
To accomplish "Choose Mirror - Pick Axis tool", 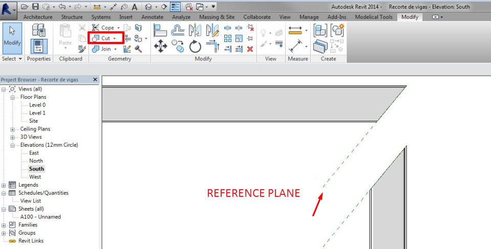I will [195, 30].
